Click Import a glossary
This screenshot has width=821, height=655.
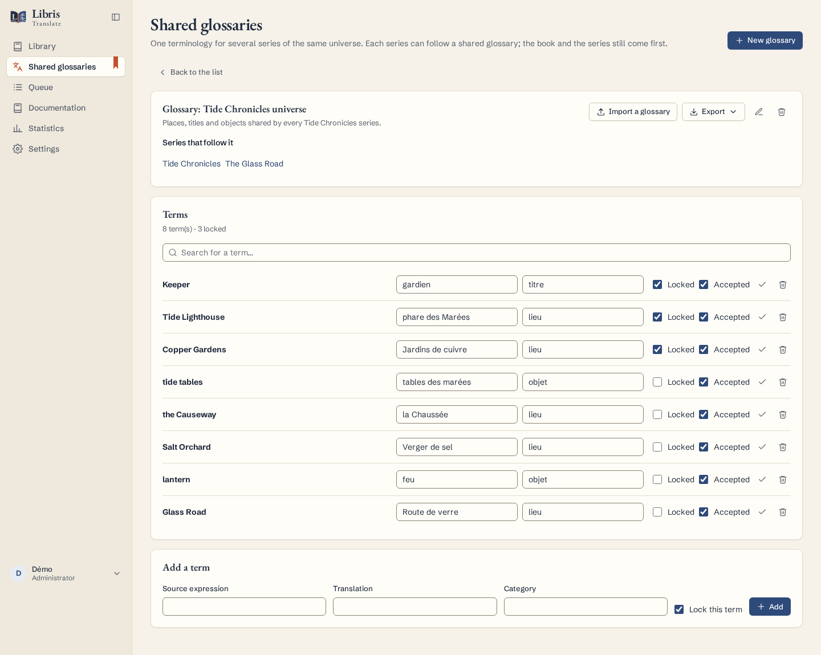tap(633, 112)
